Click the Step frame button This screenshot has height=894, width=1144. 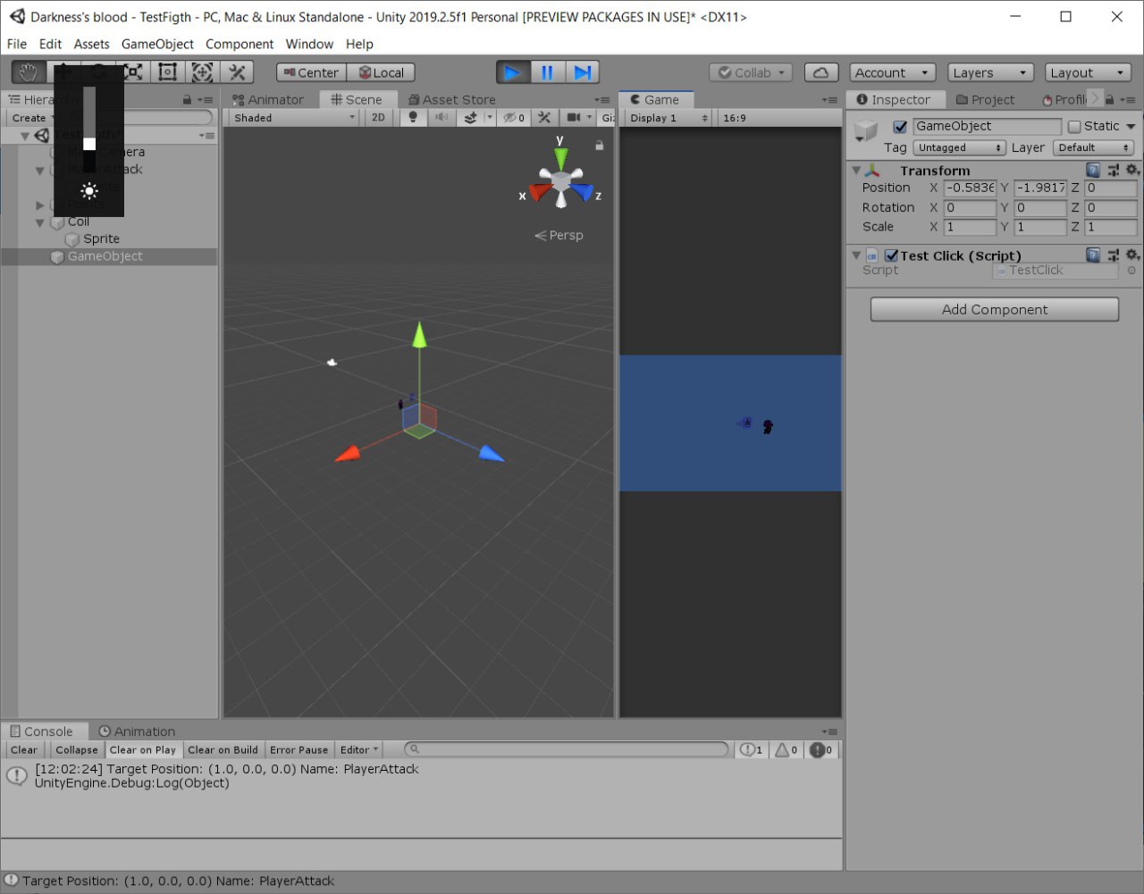[x=582, y=72]
